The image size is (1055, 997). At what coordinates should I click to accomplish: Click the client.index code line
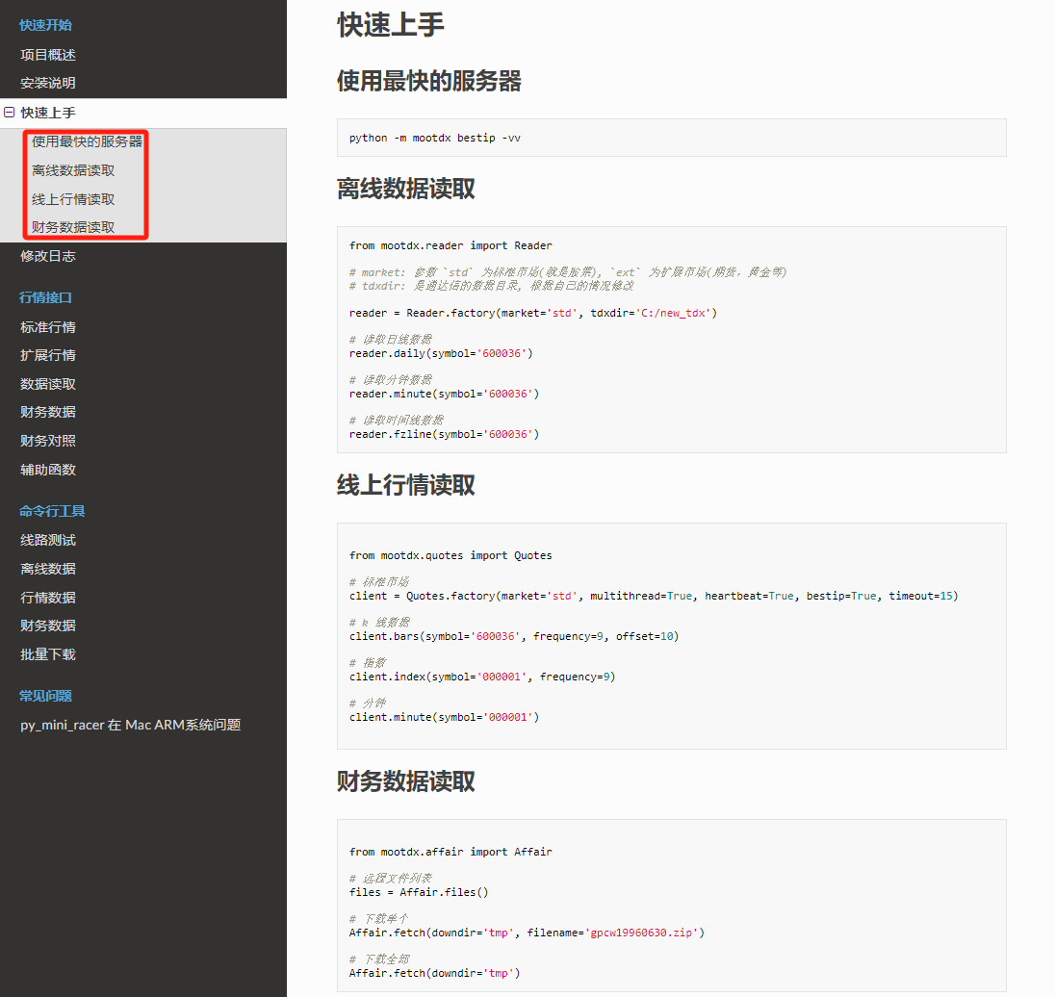point(481,677)
